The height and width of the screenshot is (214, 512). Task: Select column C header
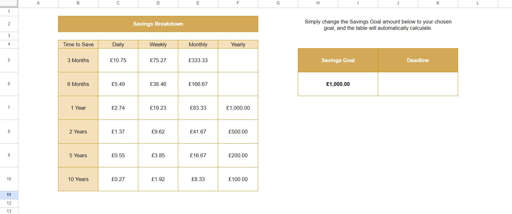point(118,3)
